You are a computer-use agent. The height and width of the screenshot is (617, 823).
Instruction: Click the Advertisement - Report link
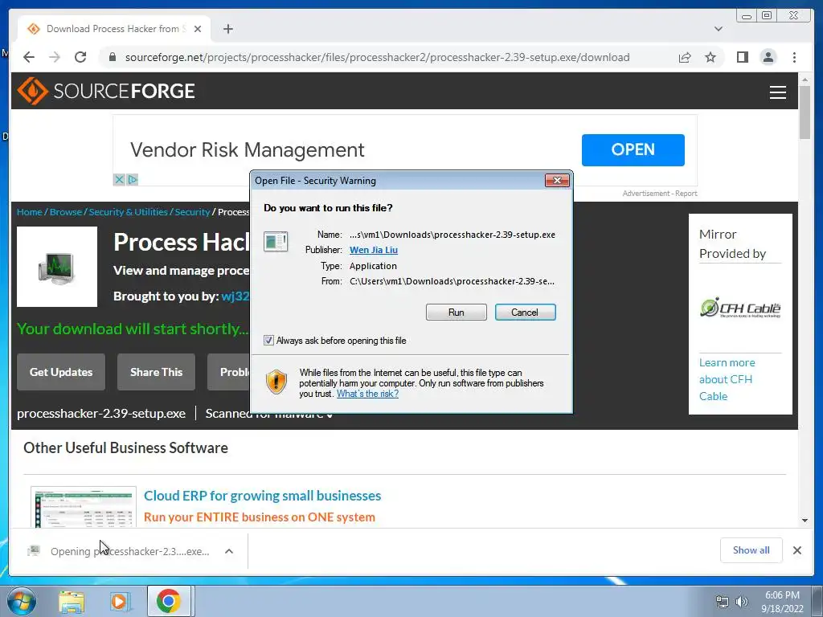pyautogui.click(x=660, y=194)
